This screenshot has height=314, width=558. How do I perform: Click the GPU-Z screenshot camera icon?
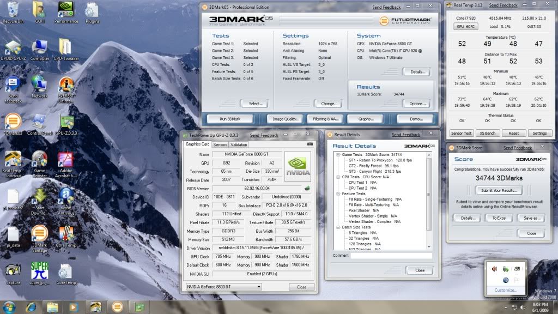coord(310,144)
